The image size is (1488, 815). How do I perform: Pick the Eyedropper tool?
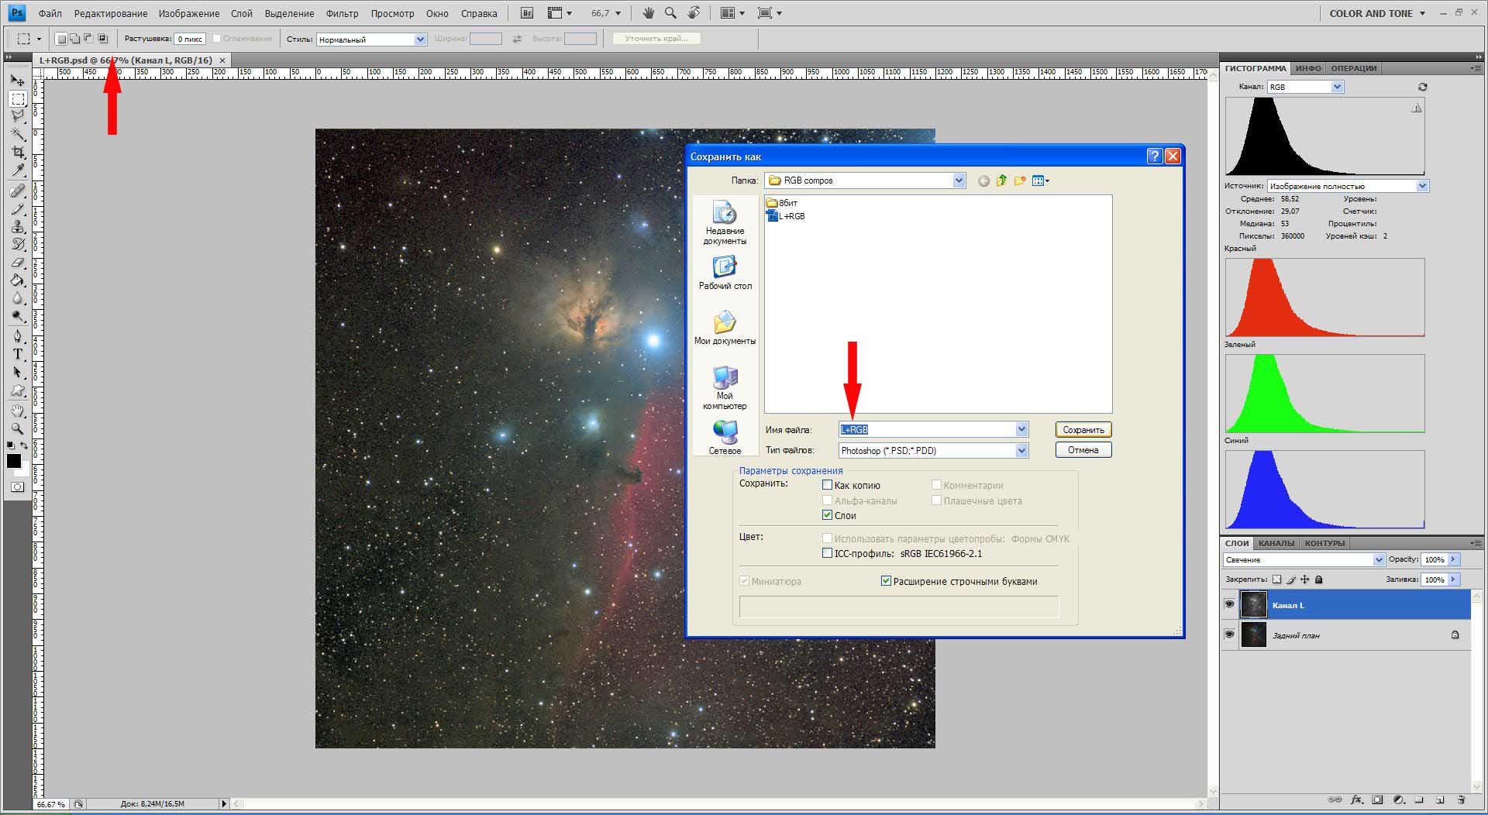[18, 170]
